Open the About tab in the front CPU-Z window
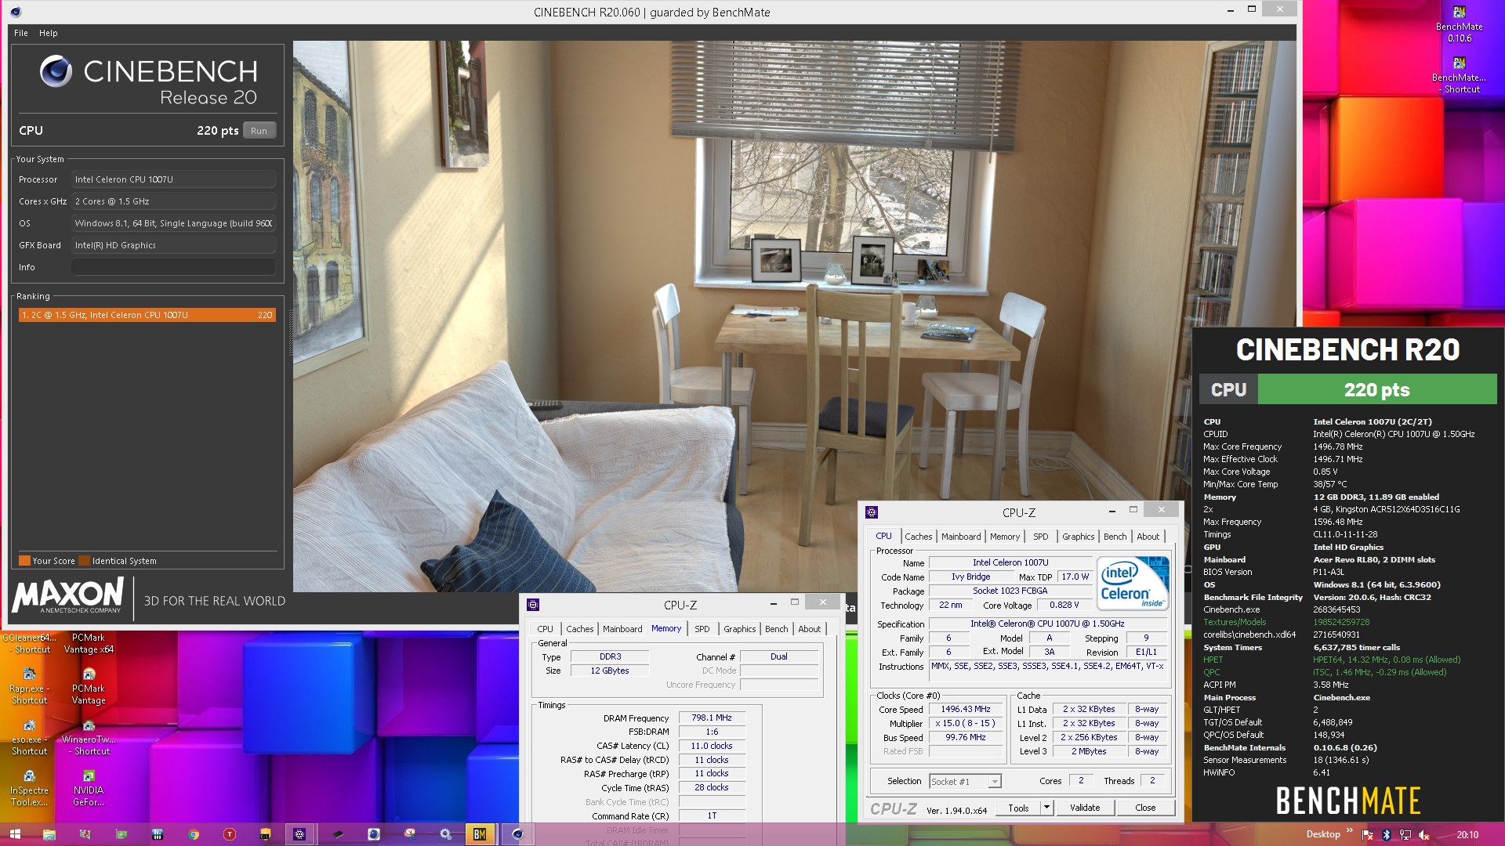This screenshot has height=846, width=1505. coord(1148,537)
